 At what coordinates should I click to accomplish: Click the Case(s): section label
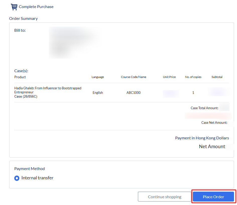[21, 71]
